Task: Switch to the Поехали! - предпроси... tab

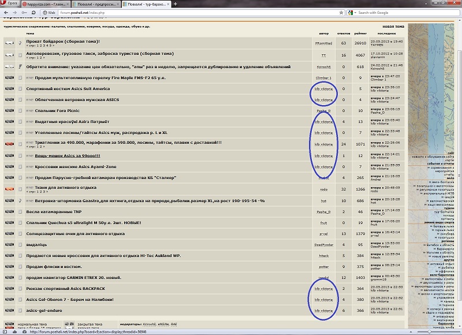Action: [96, 4]
